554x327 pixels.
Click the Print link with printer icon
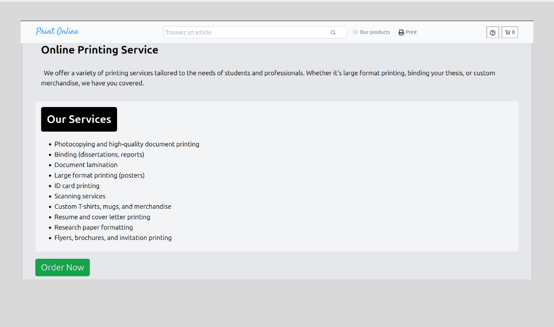click(407, 32)
